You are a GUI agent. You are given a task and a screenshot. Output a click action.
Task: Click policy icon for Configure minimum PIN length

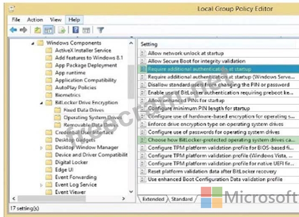click(x=143, y=108)
